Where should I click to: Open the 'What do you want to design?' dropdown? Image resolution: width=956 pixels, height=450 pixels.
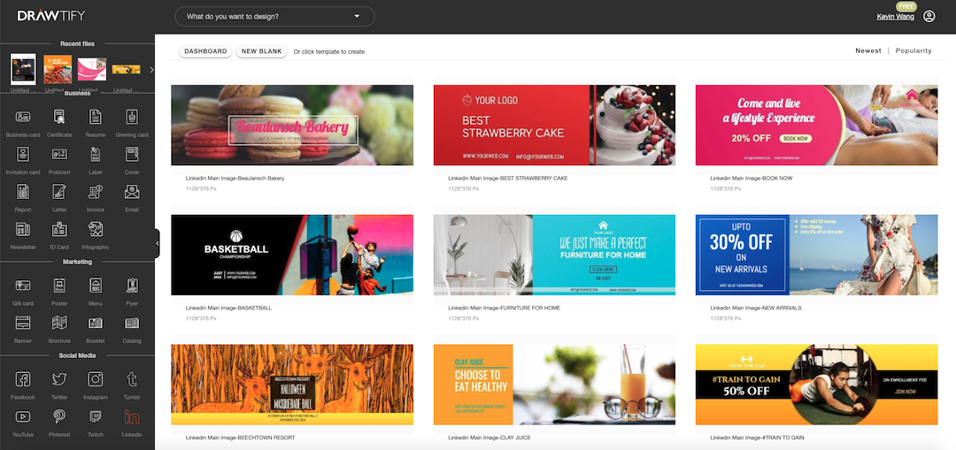click(275, 17)
